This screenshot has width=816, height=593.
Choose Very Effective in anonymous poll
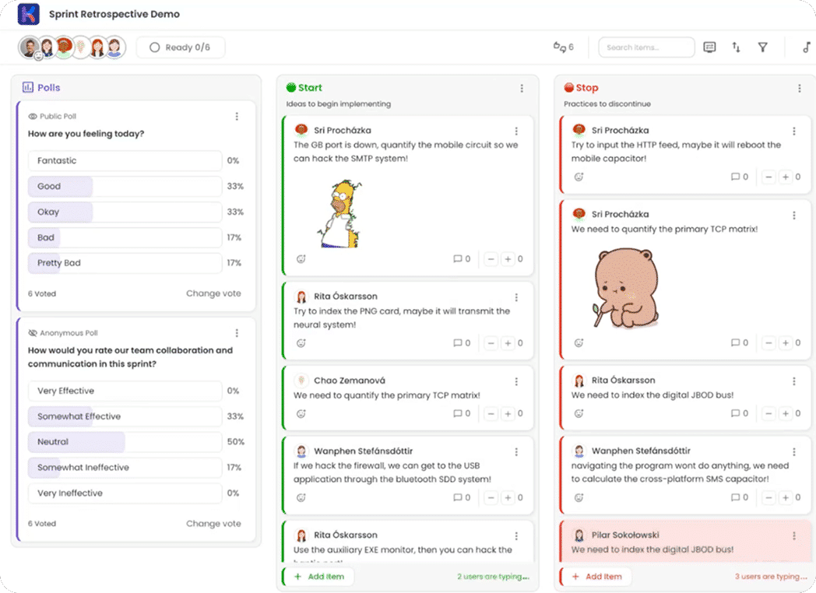(125, 391)
